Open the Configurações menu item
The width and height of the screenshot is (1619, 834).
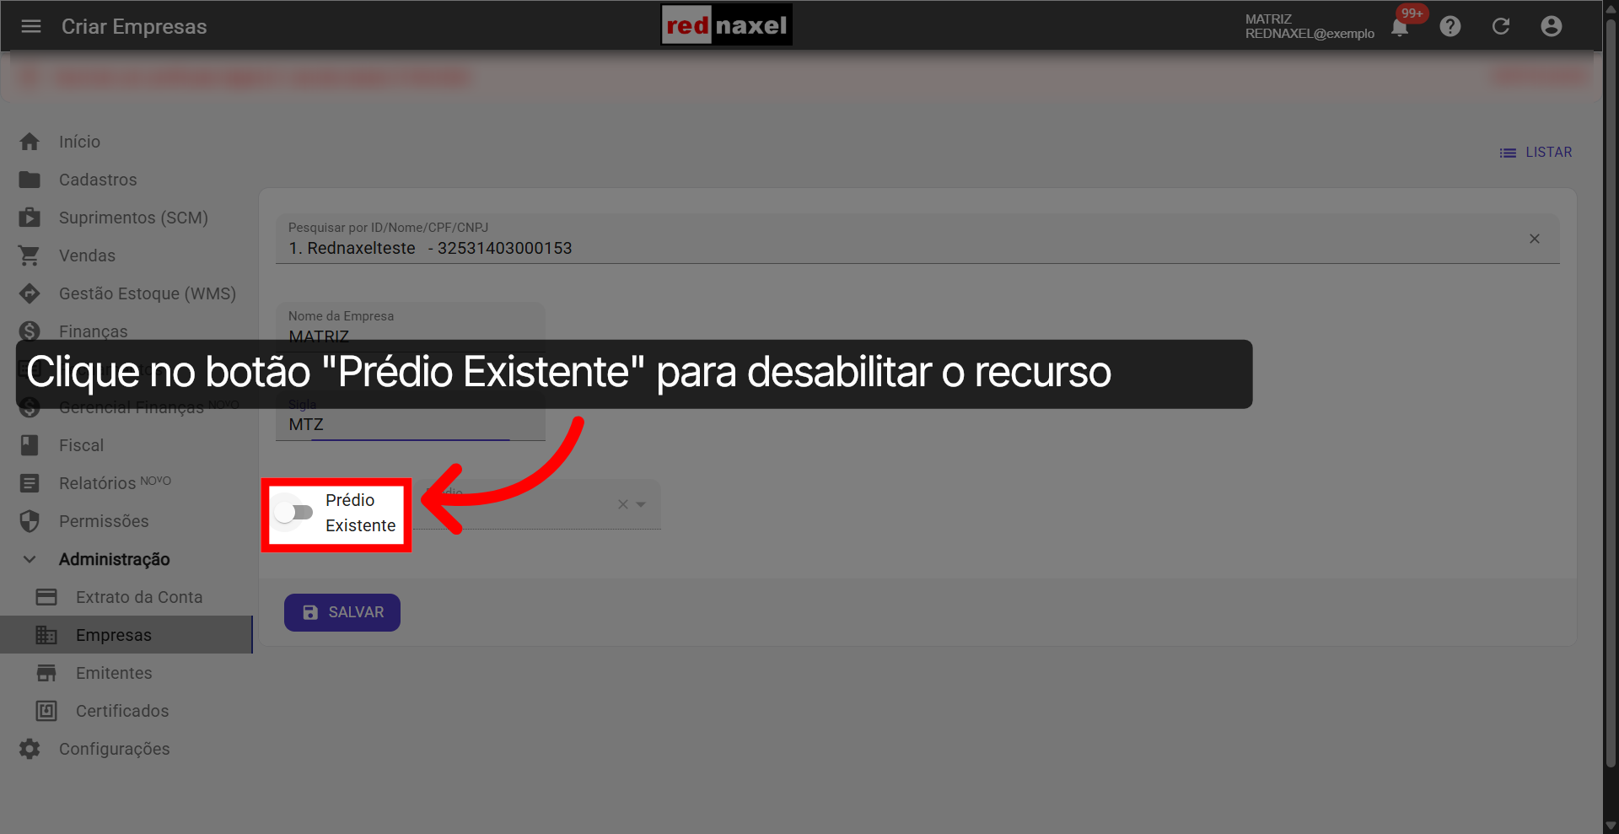point(114,749)
